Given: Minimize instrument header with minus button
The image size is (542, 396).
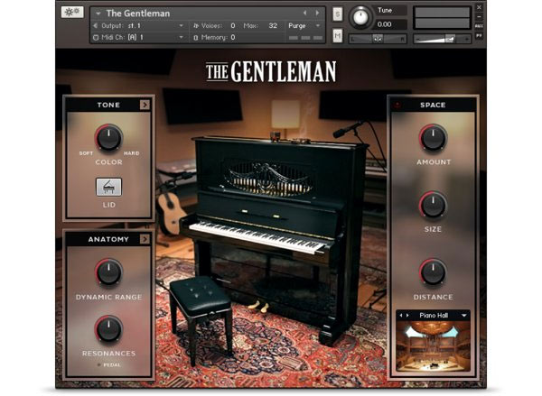Looking at the screenshot, I should [x=479, y=16].
